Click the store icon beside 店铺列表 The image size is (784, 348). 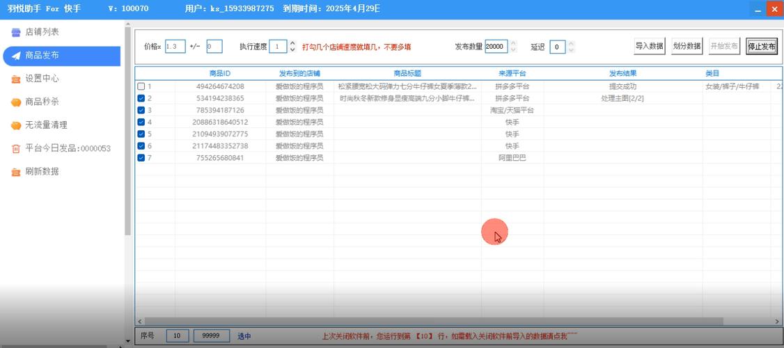coord(16,33)
